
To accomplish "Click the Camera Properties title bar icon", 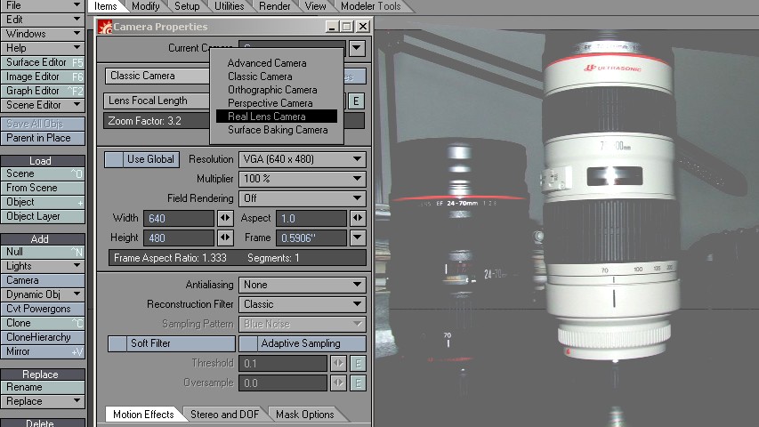I will pyautogui.click(x=105, y=27).
